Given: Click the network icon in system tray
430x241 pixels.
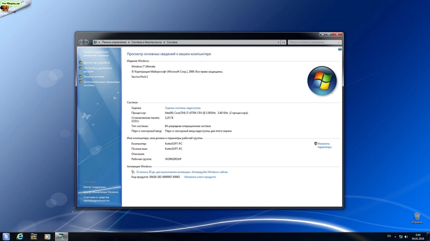Looking at the screenshot, I should click(x=401, y=236).
